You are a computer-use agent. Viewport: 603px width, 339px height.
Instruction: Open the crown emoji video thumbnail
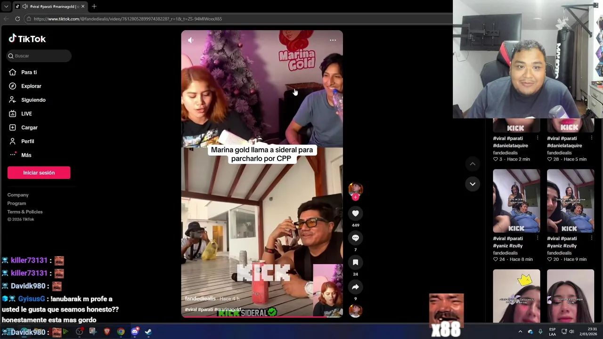(516, 296)
